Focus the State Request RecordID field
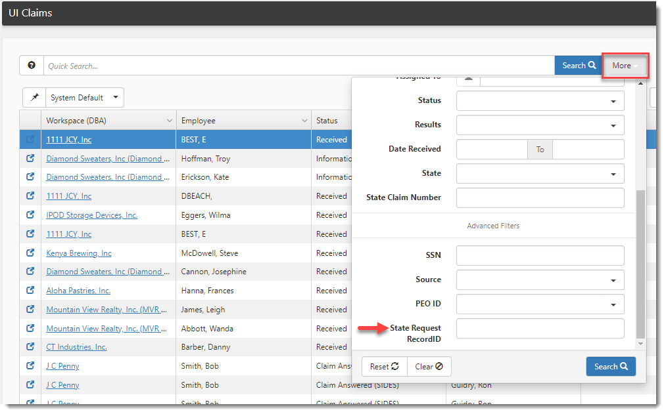The height and width of the screenshot is (414, 666). click(540, 329)
